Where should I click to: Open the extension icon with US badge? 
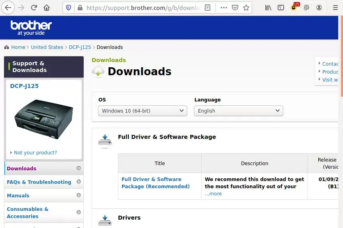pos(294,7)
